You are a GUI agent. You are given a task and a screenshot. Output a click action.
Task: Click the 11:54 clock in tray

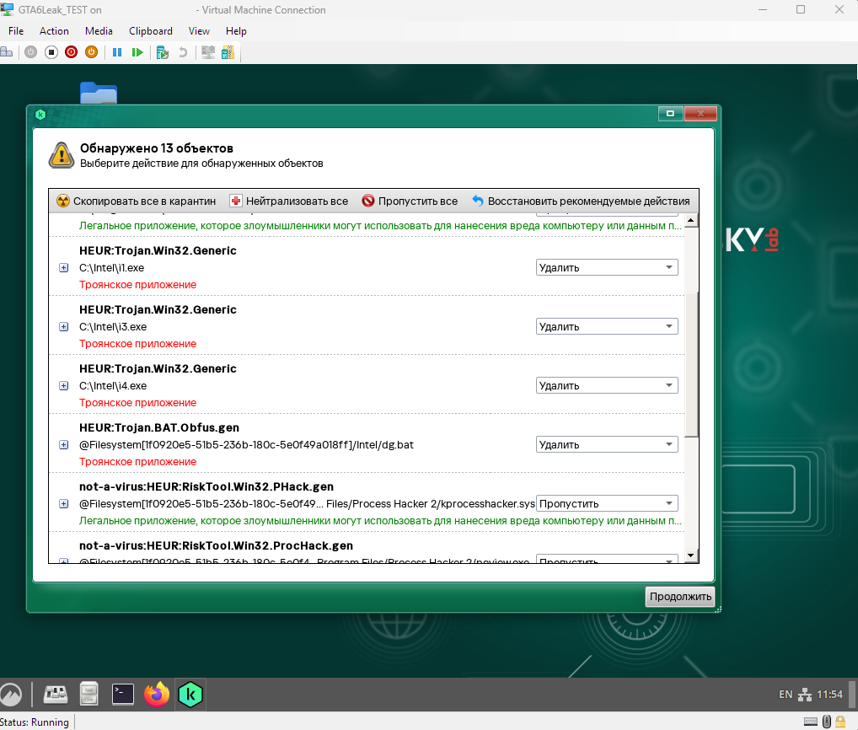tap(829, 695)
